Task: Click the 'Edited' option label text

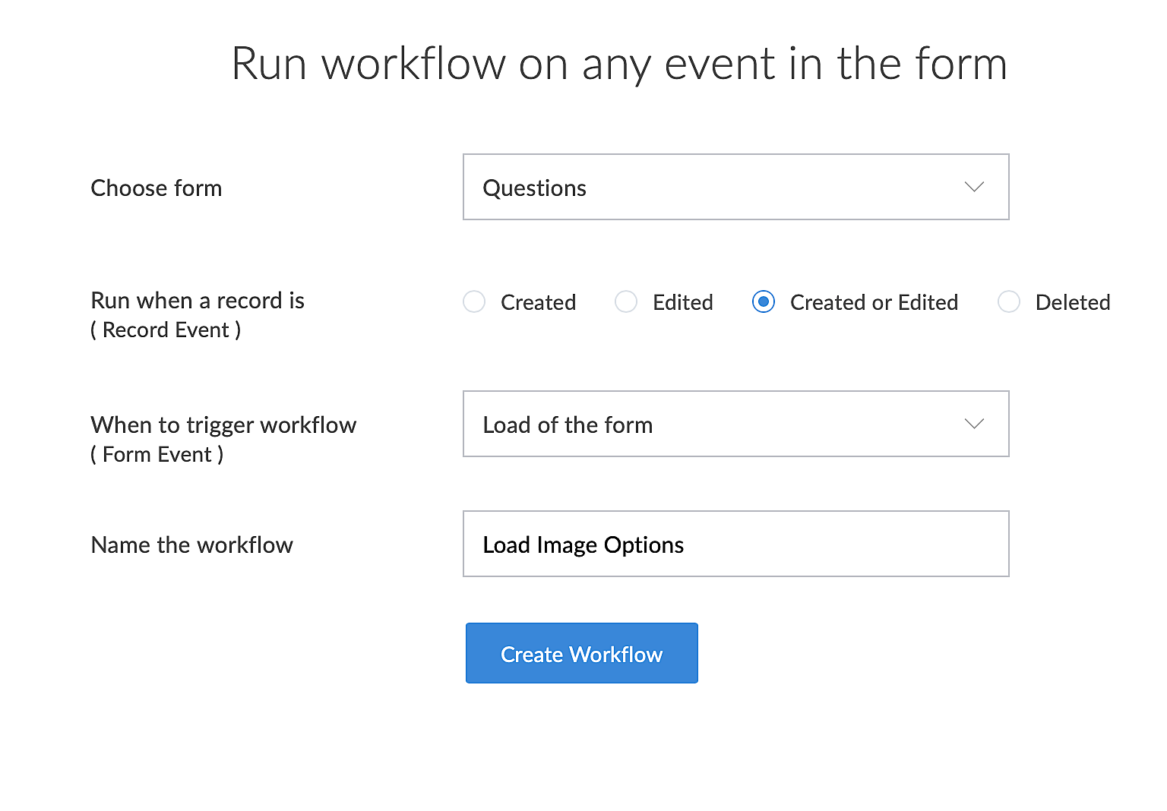Action: tap(682, 302)
